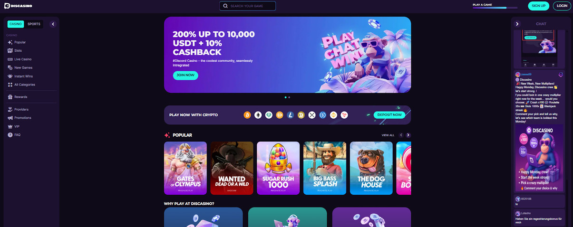
Task: Select the Casino toggle
Action: click(16, 24)
